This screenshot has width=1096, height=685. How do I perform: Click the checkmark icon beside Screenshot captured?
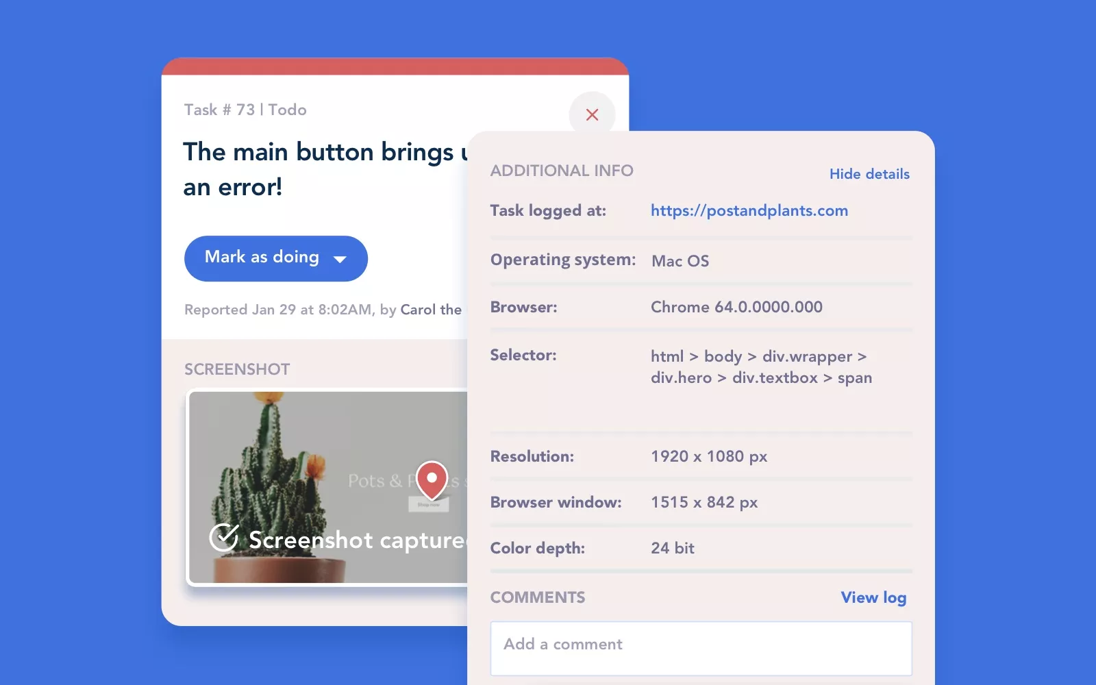(x=224, y=538)
